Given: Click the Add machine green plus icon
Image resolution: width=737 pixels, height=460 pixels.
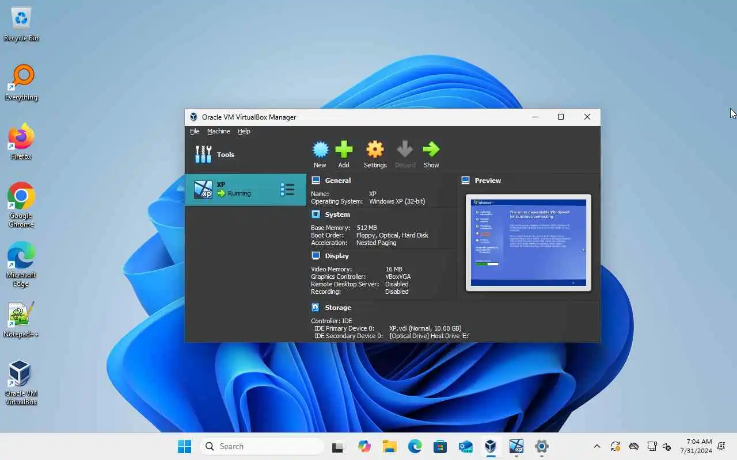Looking at the screenshot, I should [344, 150].
